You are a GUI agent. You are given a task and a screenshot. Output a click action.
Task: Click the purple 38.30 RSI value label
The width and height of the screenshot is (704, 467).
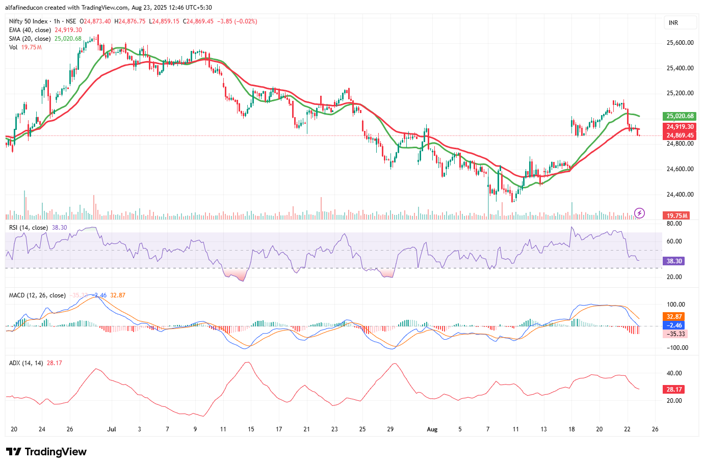coord(673,261)
